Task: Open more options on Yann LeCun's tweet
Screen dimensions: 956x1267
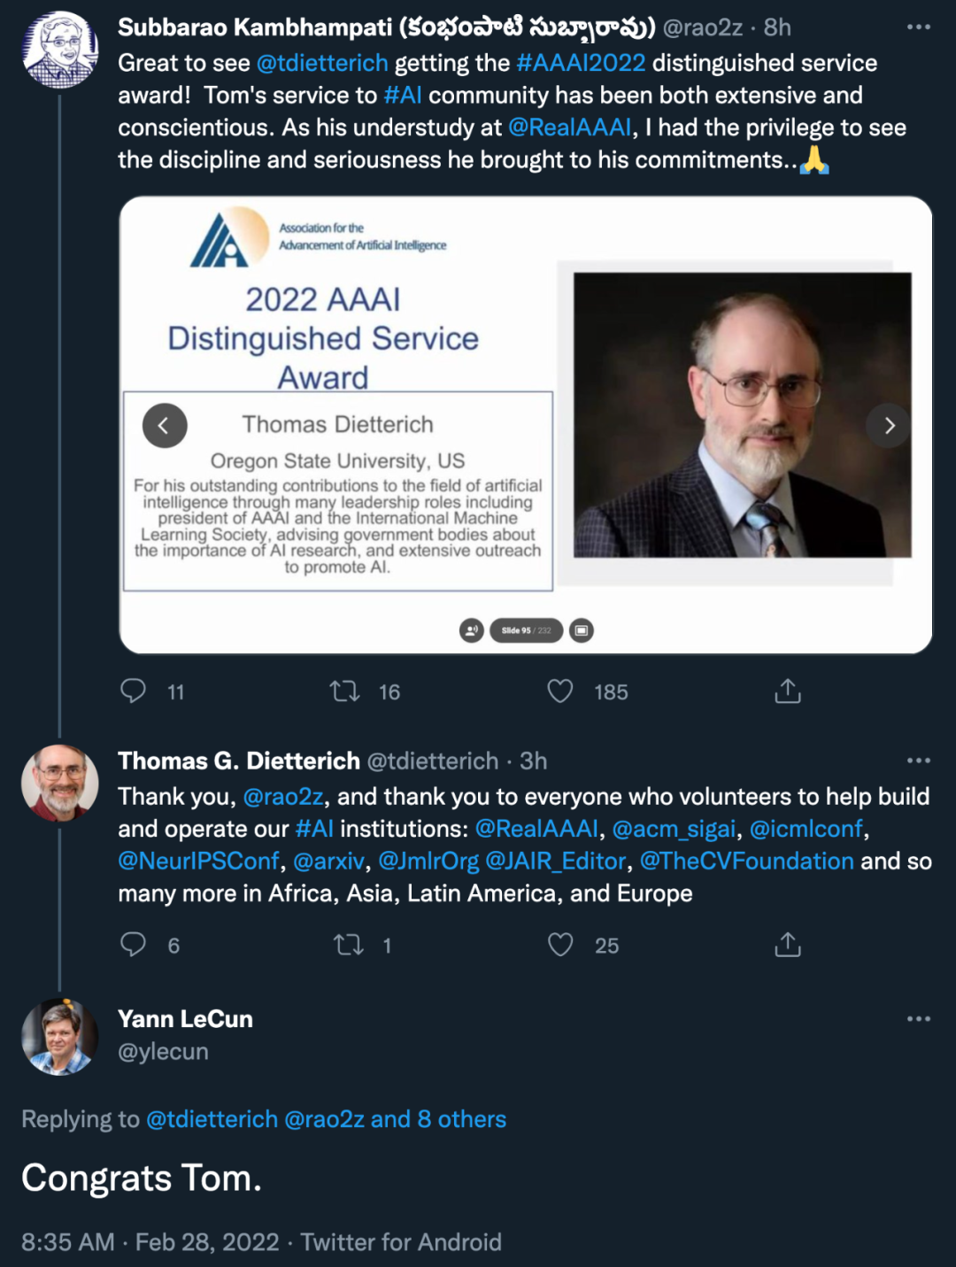Action: click(x=918, y=1019)
